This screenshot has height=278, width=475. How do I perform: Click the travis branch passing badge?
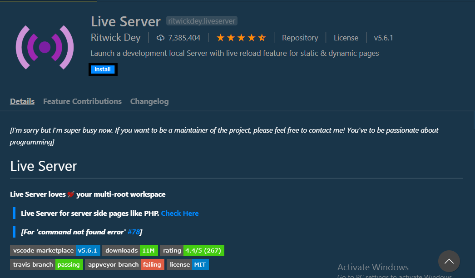(46, 264)
